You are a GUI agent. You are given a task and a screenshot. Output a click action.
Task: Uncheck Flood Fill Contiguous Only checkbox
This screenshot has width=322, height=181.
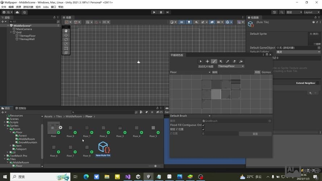coord(203,125)
